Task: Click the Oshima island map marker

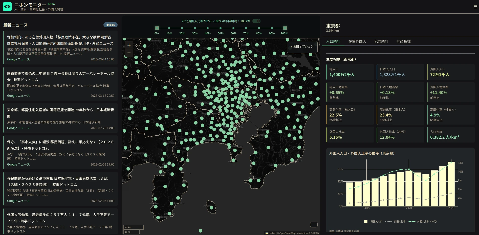Action: 212,208
